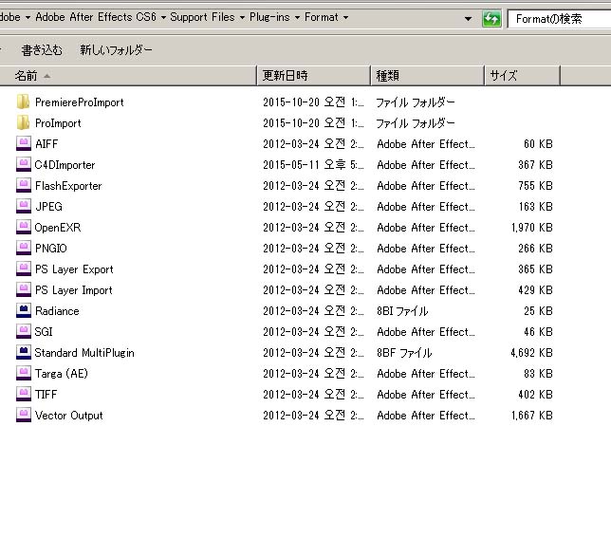Select the JPEG plug-in icon
Viewport: 611px width, 556px height.
pos(24,207)
